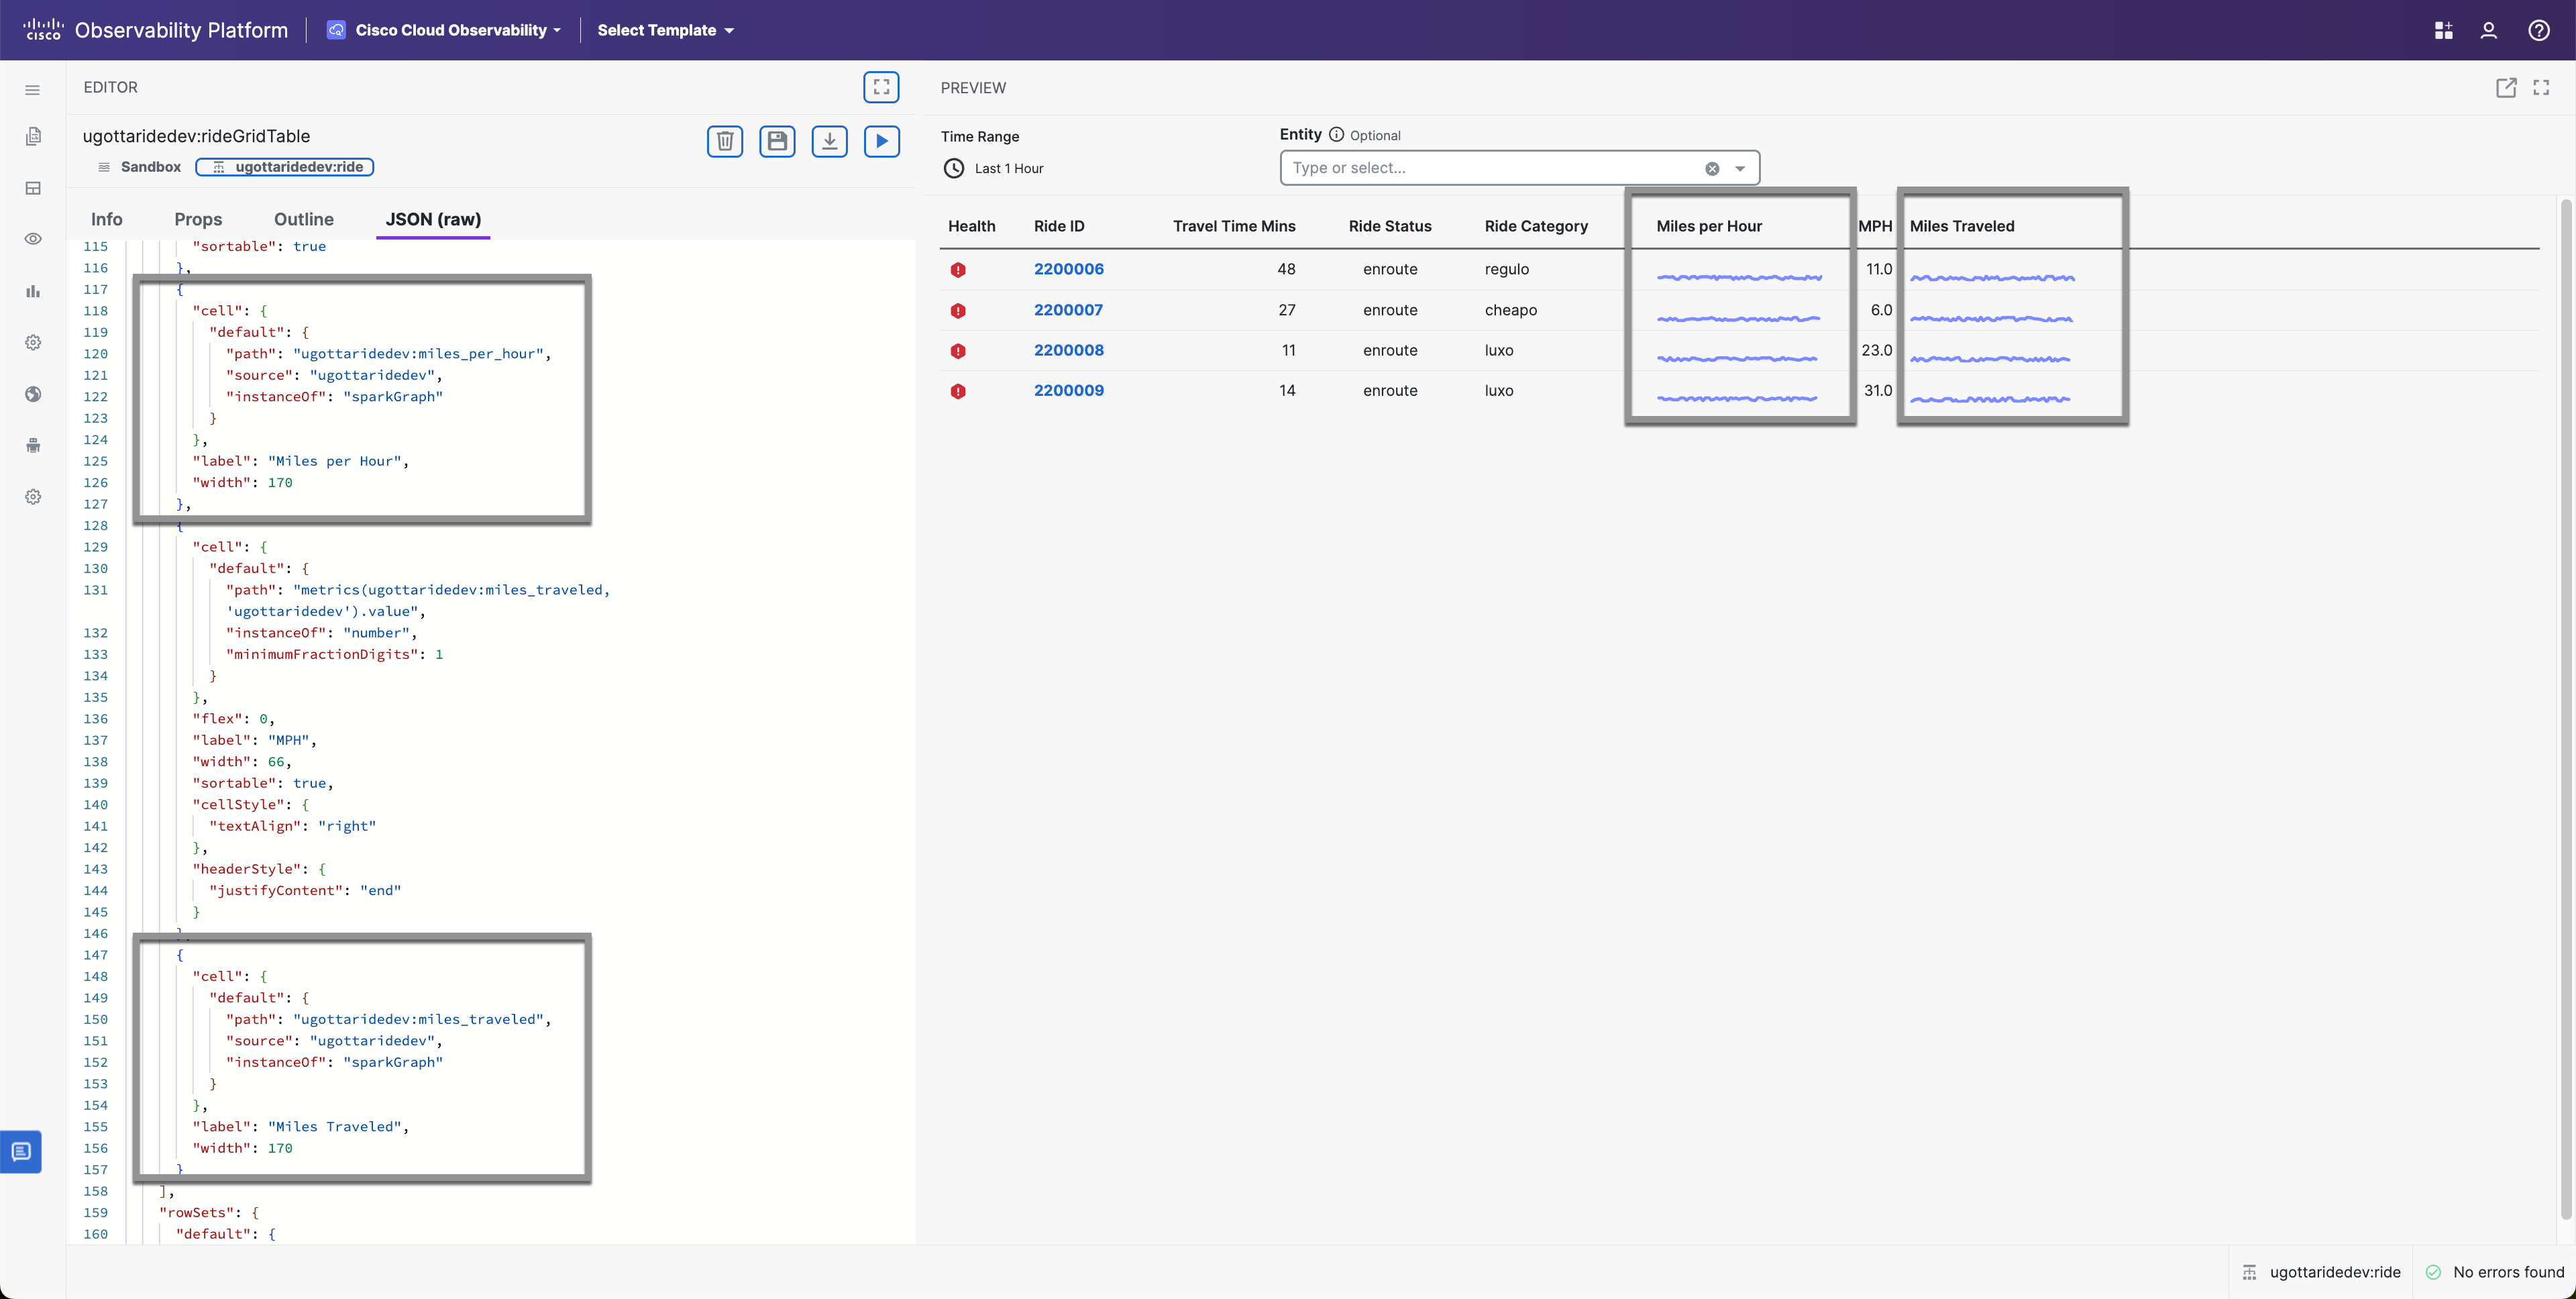The height and width of the screenshot is (1299, 2576).
Task: Switch to the Outline tab
Action: [304, 219]
